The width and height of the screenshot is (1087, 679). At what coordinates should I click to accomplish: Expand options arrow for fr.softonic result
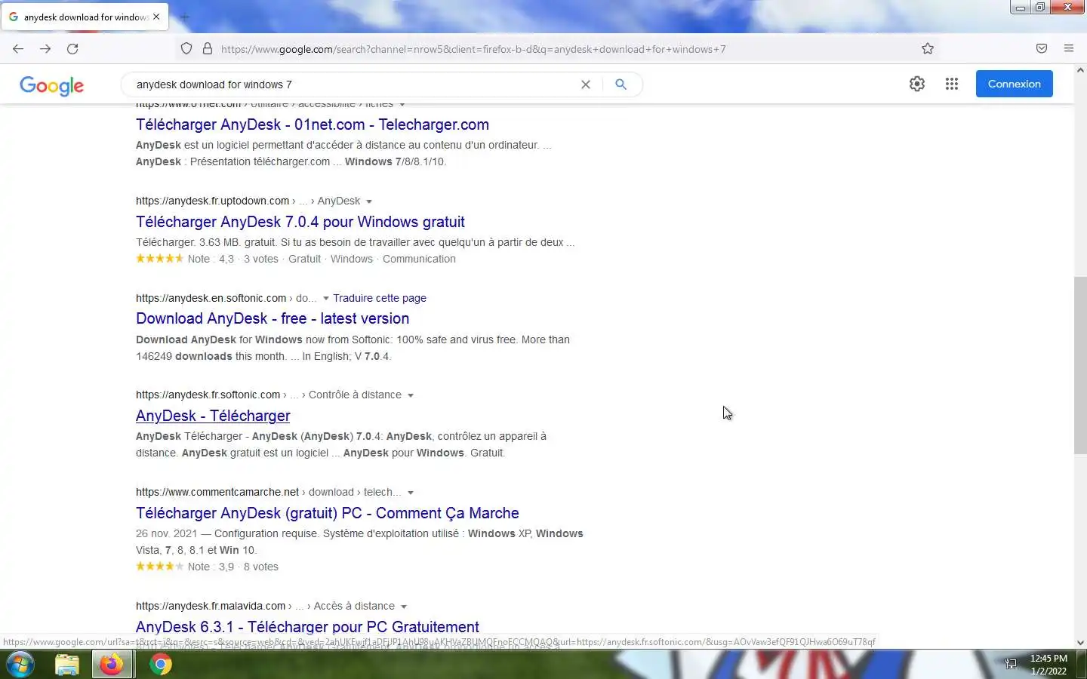click(411, 395)
